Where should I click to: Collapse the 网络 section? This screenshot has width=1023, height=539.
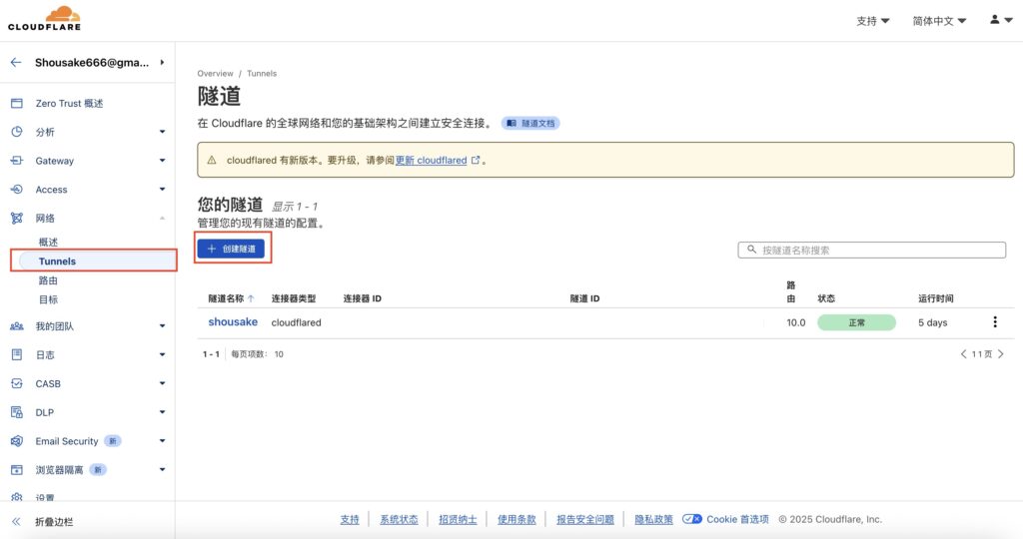point(162,218)
